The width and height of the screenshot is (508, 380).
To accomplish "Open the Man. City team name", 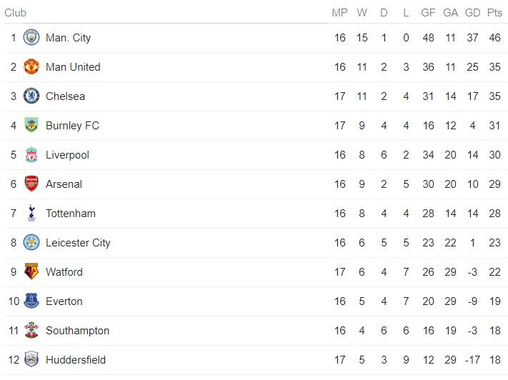I will (x=68, y=37).
